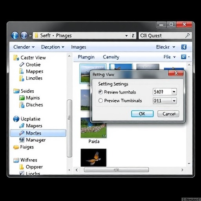Screen dimensions: 201x201
Task: Click the Mainis picture icon
Action: pyautogui.click(x=22, y=98)
